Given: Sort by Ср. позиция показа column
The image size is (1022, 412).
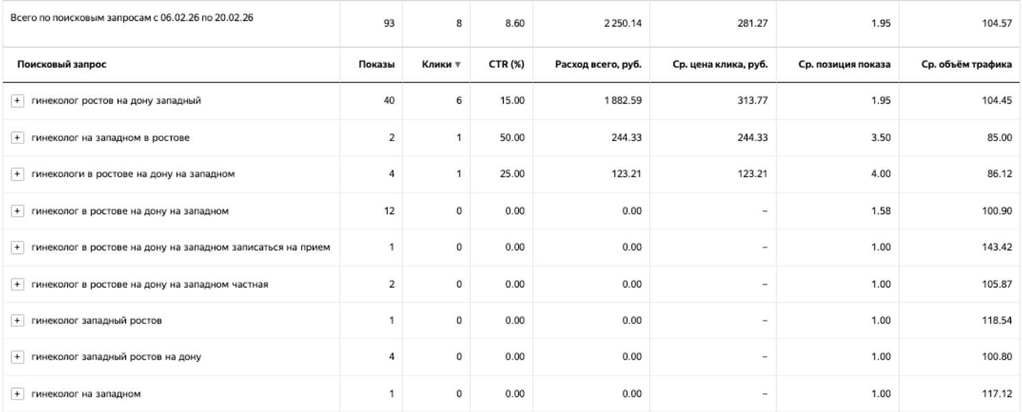Looking at the screenshot, I should point(844,65).
